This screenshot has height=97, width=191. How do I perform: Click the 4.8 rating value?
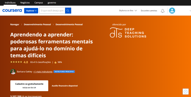[26, 62]
